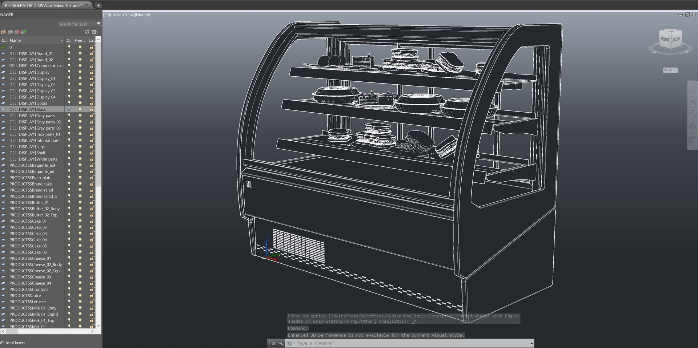Click the Status column header

(x=4, y=40)
